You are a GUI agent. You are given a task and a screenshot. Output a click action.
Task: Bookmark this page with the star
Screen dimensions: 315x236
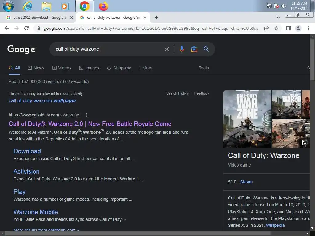point(276,28)
